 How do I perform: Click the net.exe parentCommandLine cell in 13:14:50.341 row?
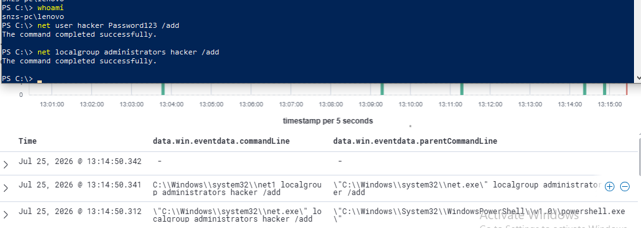467,189
